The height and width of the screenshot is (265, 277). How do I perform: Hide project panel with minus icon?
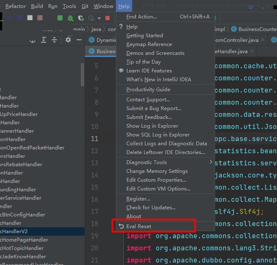(x=79, y=40)
